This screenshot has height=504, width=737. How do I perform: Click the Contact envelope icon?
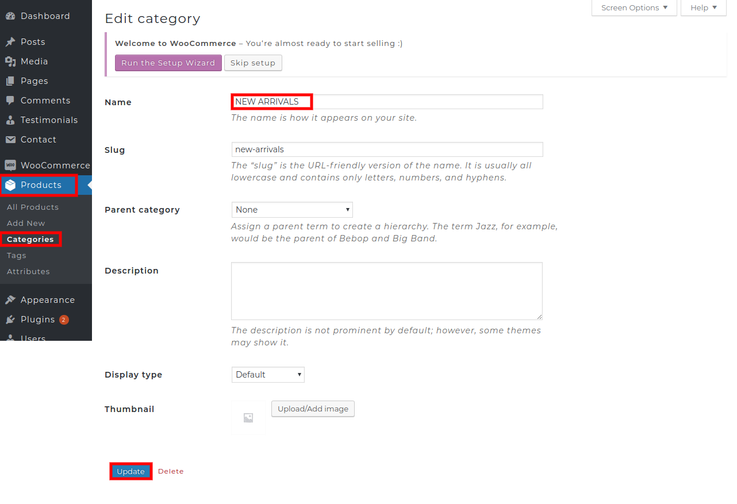tap(10, 140)
